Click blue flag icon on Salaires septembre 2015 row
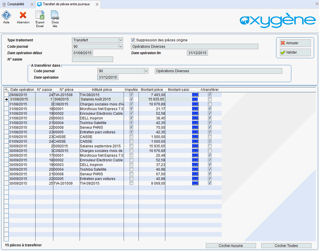This screenshot has width=319, height=251. (195, 146)
